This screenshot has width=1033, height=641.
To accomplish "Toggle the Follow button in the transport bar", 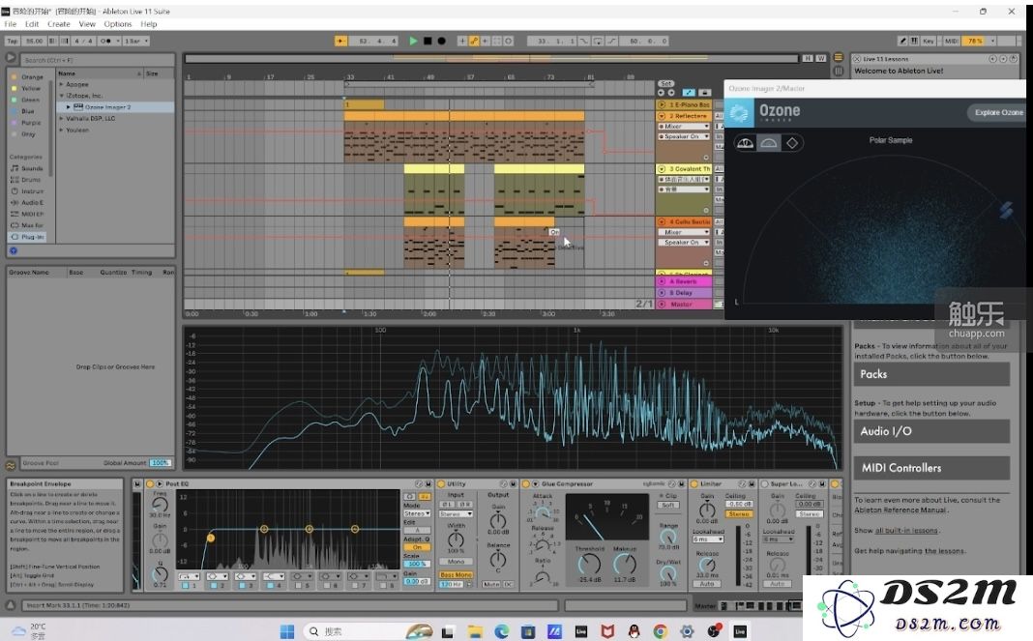I will pos(340,41).
